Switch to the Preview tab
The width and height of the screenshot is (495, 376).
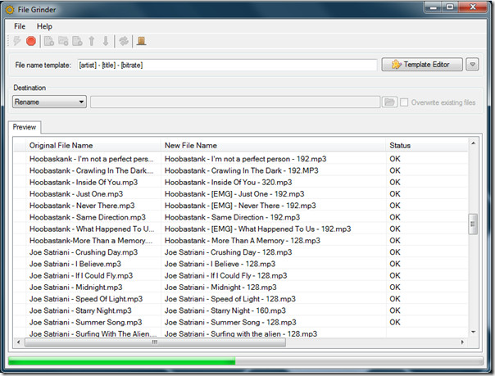[25, 127]
